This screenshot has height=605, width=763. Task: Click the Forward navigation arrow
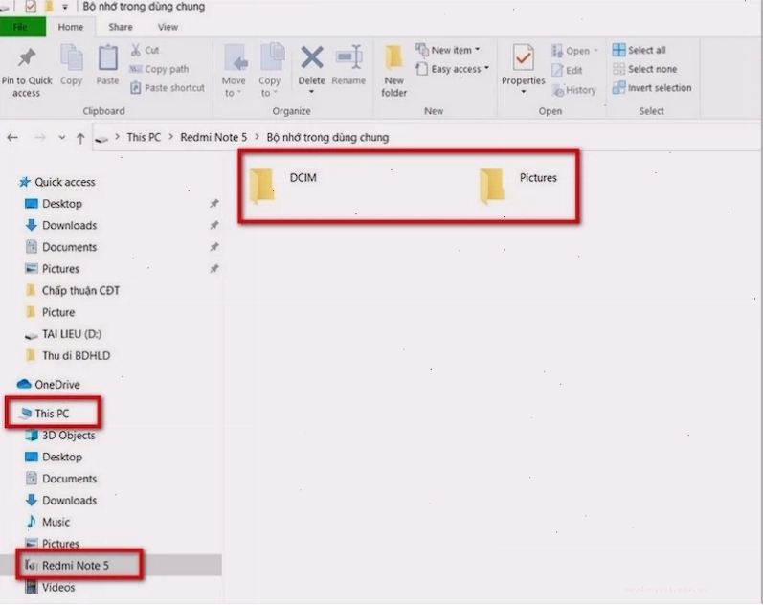40,138
